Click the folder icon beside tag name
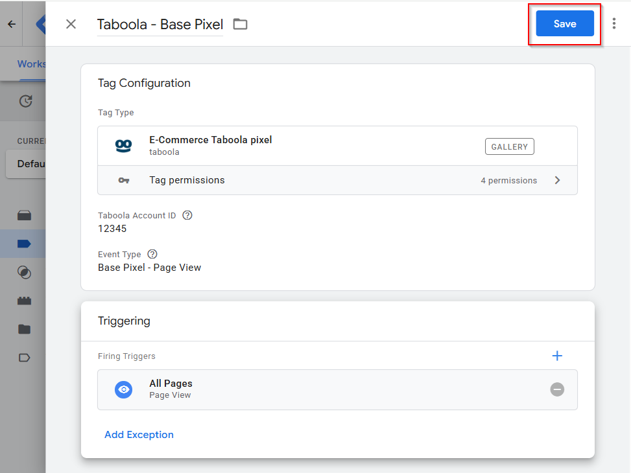This screenshot has width=631, height=473. pyautogui.click(x=240, y=24)
